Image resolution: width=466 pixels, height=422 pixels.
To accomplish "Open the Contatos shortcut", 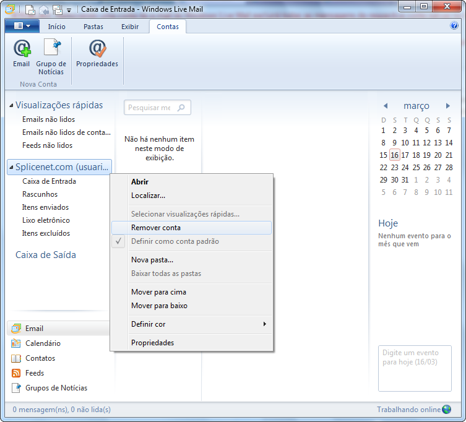I will [x=33, y=358].
